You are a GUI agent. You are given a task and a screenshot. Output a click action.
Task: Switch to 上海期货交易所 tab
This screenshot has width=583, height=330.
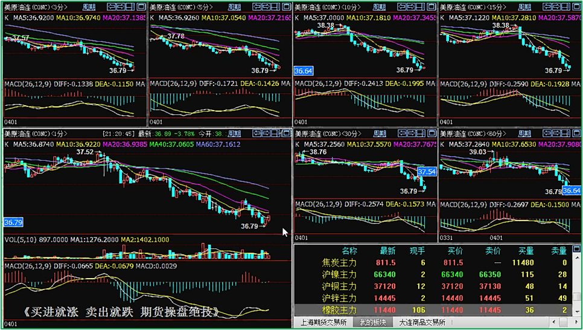coord(323,323)
